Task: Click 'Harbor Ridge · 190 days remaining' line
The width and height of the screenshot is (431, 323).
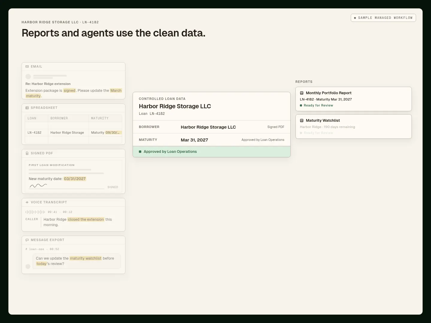Action: (327, 127)
